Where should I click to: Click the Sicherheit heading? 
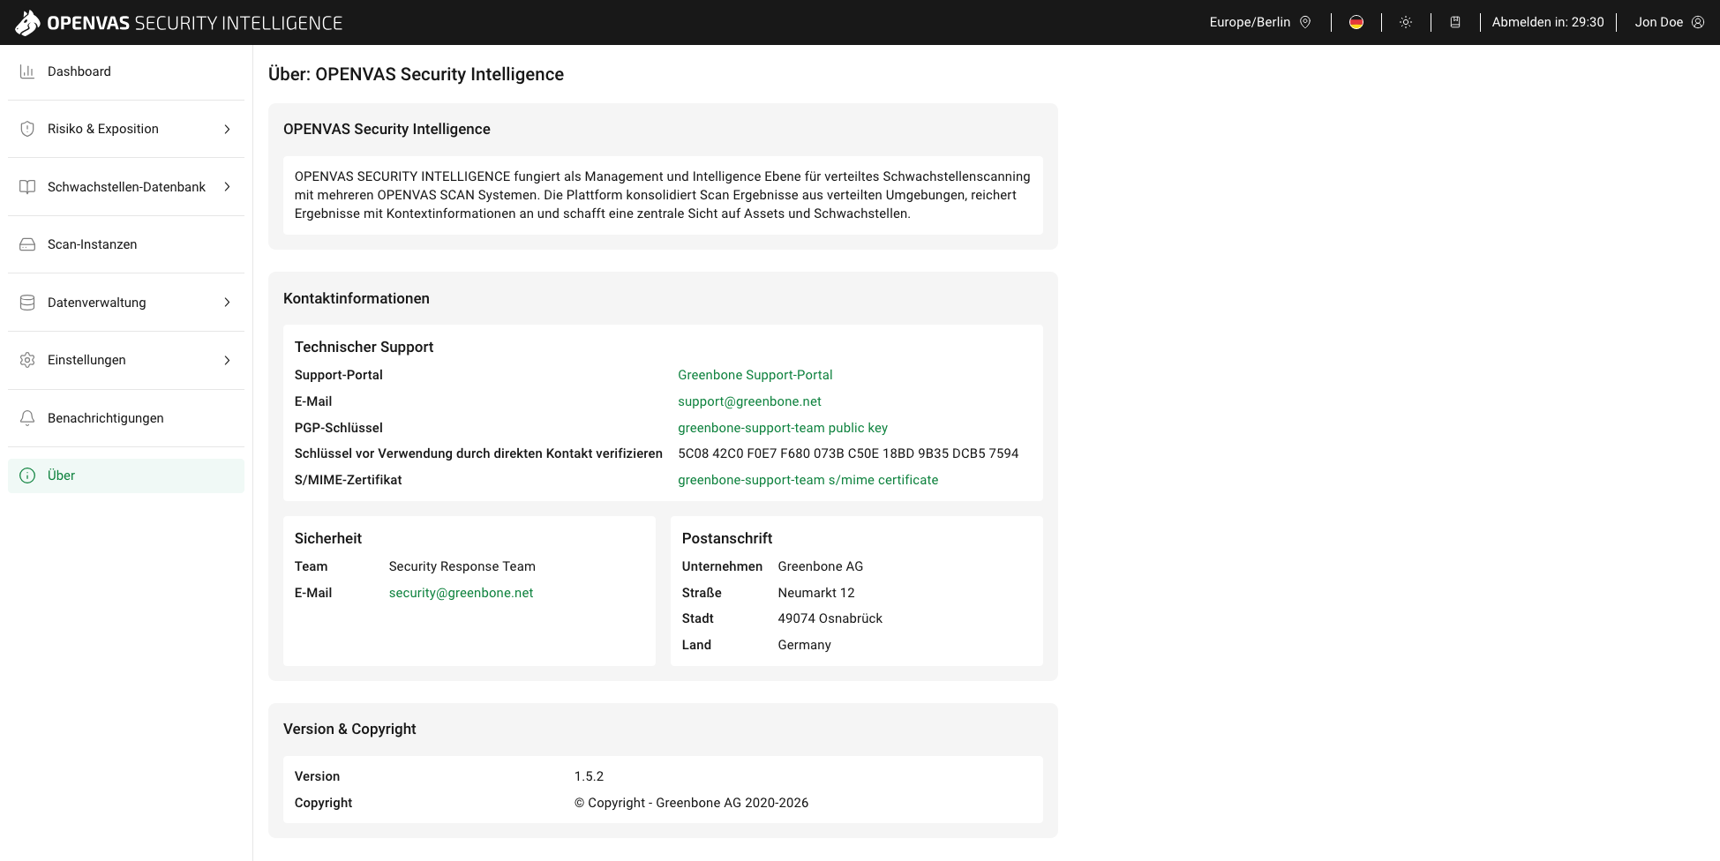tap(328, 538)
